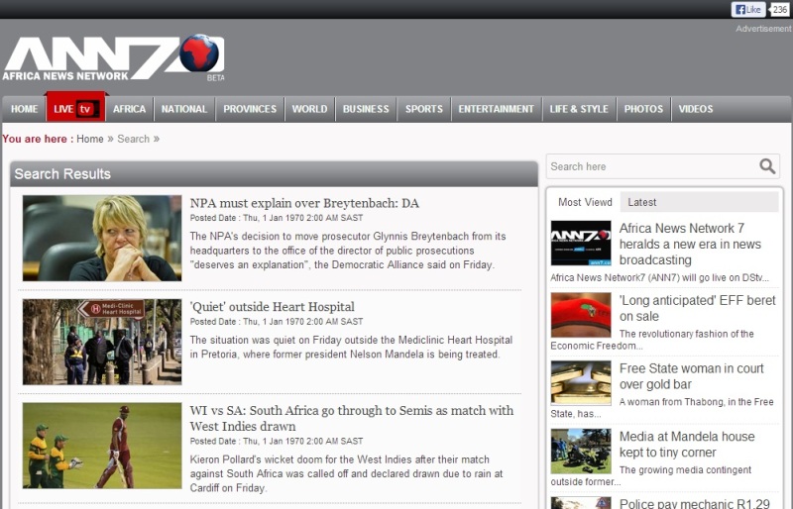Open the PROVINCES navigation menu
Image resolution: width=793 pixels, height=509 pixels.
(250, 109)
